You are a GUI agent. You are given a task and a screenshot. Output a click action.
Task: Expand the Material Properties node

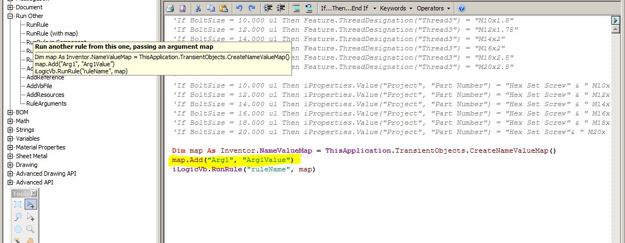coord(10,147)
